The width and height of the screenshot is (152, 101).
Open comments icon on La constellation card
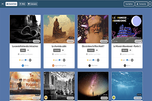[x=26, y=60]
